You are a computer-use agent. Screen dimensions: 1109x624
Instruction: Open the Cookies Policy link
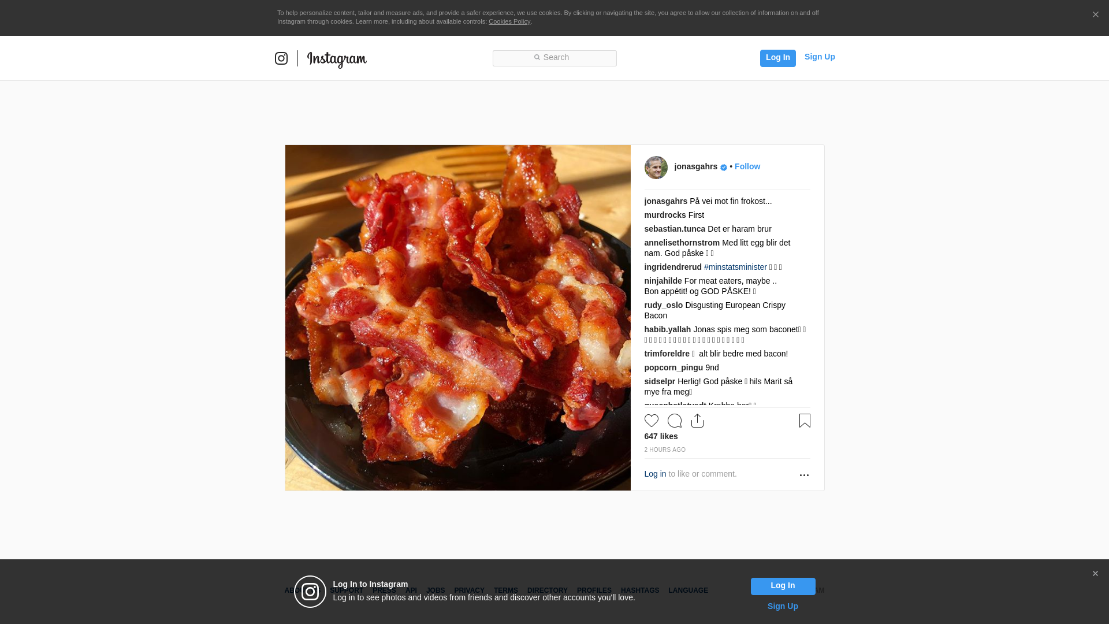click(509, 21)
